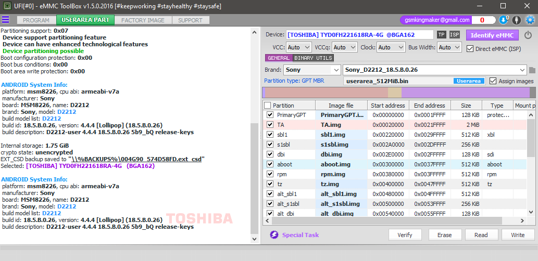Click the EXT_CSD backup path in the log
The image size is (538, 261).
(136, 159)
